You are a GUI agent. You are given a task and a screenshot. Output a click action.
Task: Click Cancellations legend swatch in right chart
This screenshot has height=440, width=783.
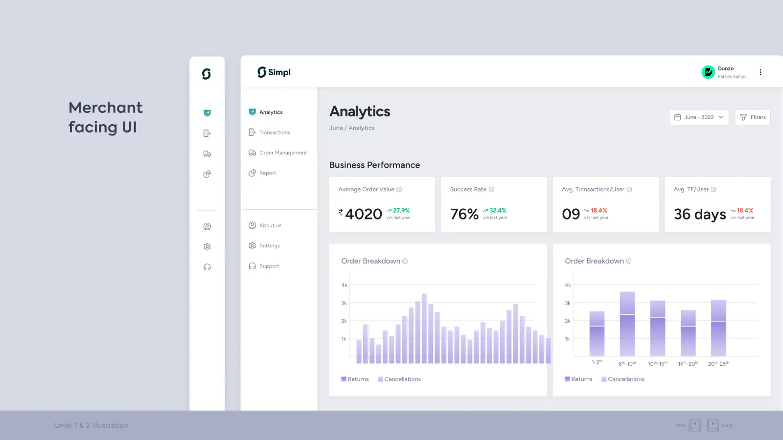click(604, 379)
